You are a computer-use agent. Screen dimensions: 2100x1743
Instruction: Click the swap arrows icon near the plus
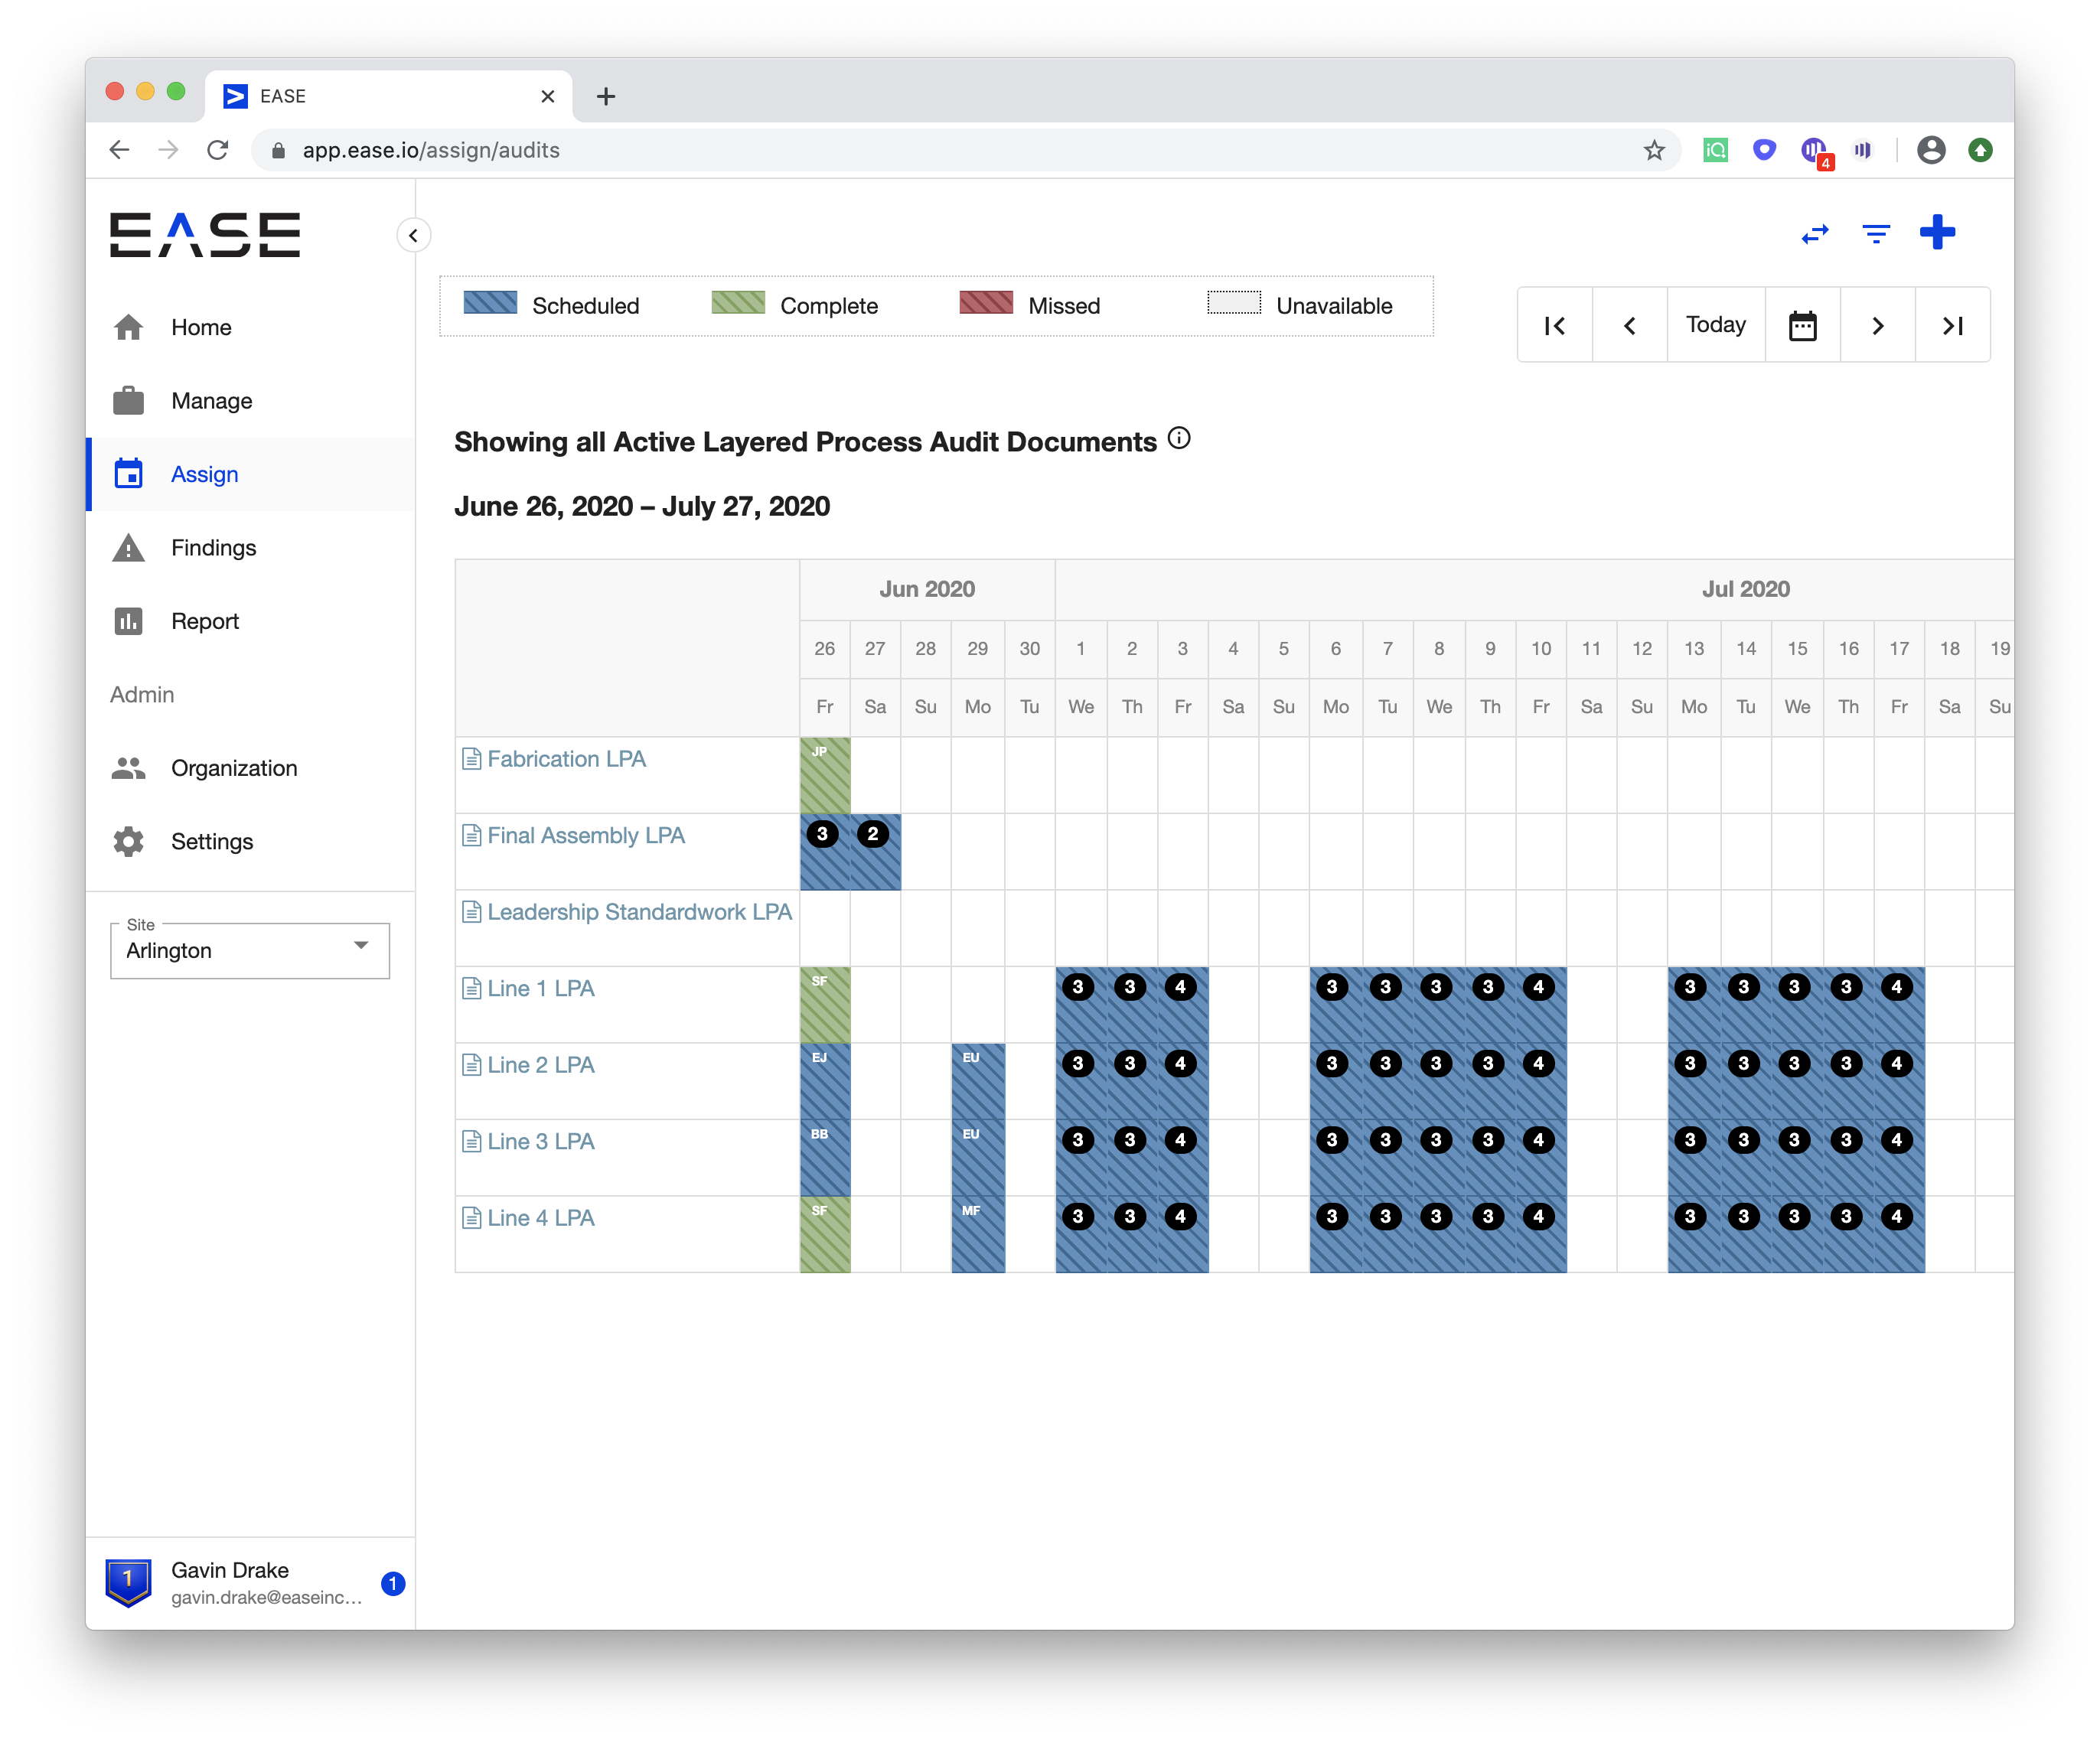click(1814, 233)
